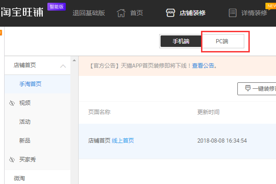
Task: Click the document icon beside 详情装修
Action: pos(233,12)
